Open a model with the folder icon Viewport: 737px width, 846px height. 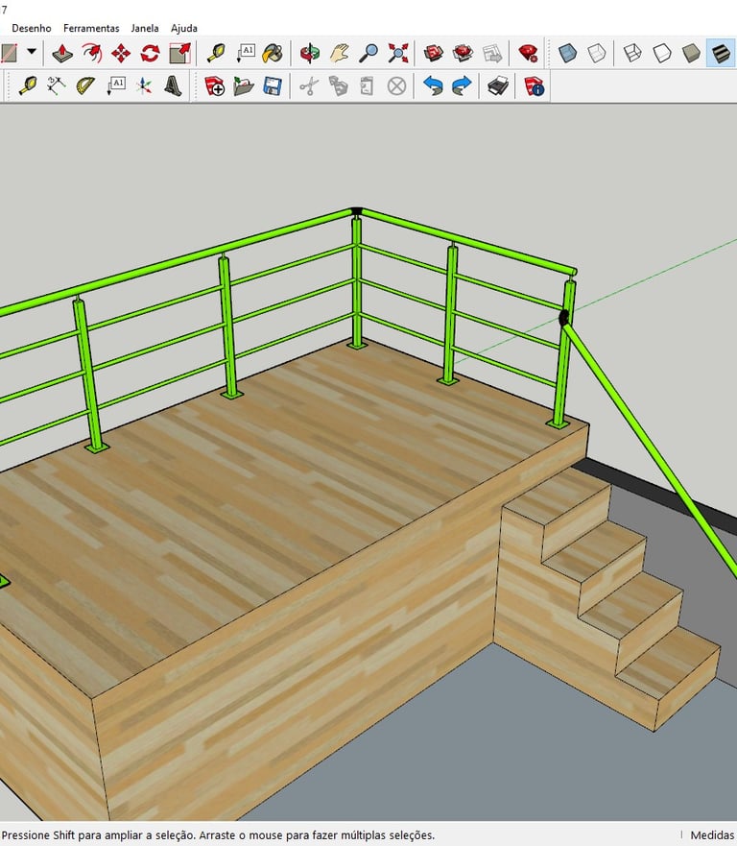pyautogui.click(x=243, y=85)
